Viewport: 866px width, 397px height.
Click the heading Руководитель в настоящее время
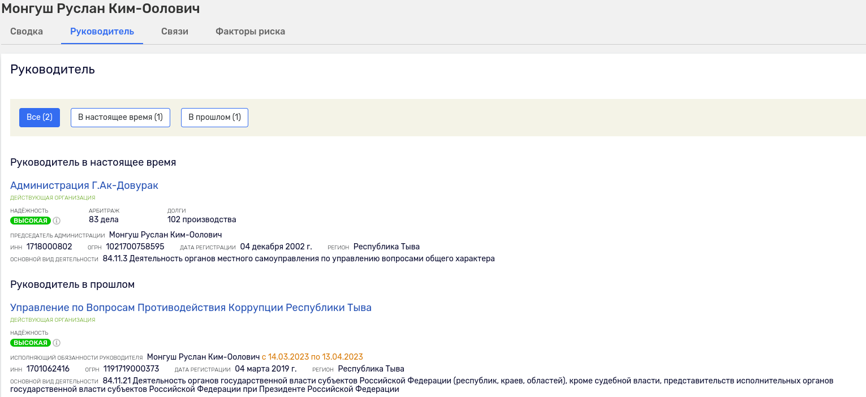(93, 162)
